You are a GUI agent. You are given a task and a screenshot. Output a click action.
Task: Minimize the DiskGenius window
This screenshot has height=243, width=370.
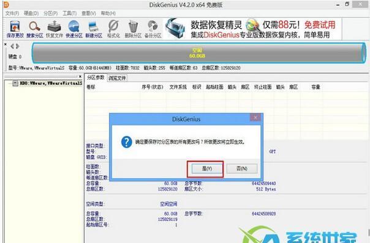click(x=338, y=4)
